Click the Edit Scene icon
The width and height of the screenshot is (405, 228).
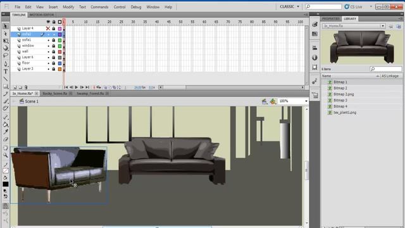tap(265, 101)
